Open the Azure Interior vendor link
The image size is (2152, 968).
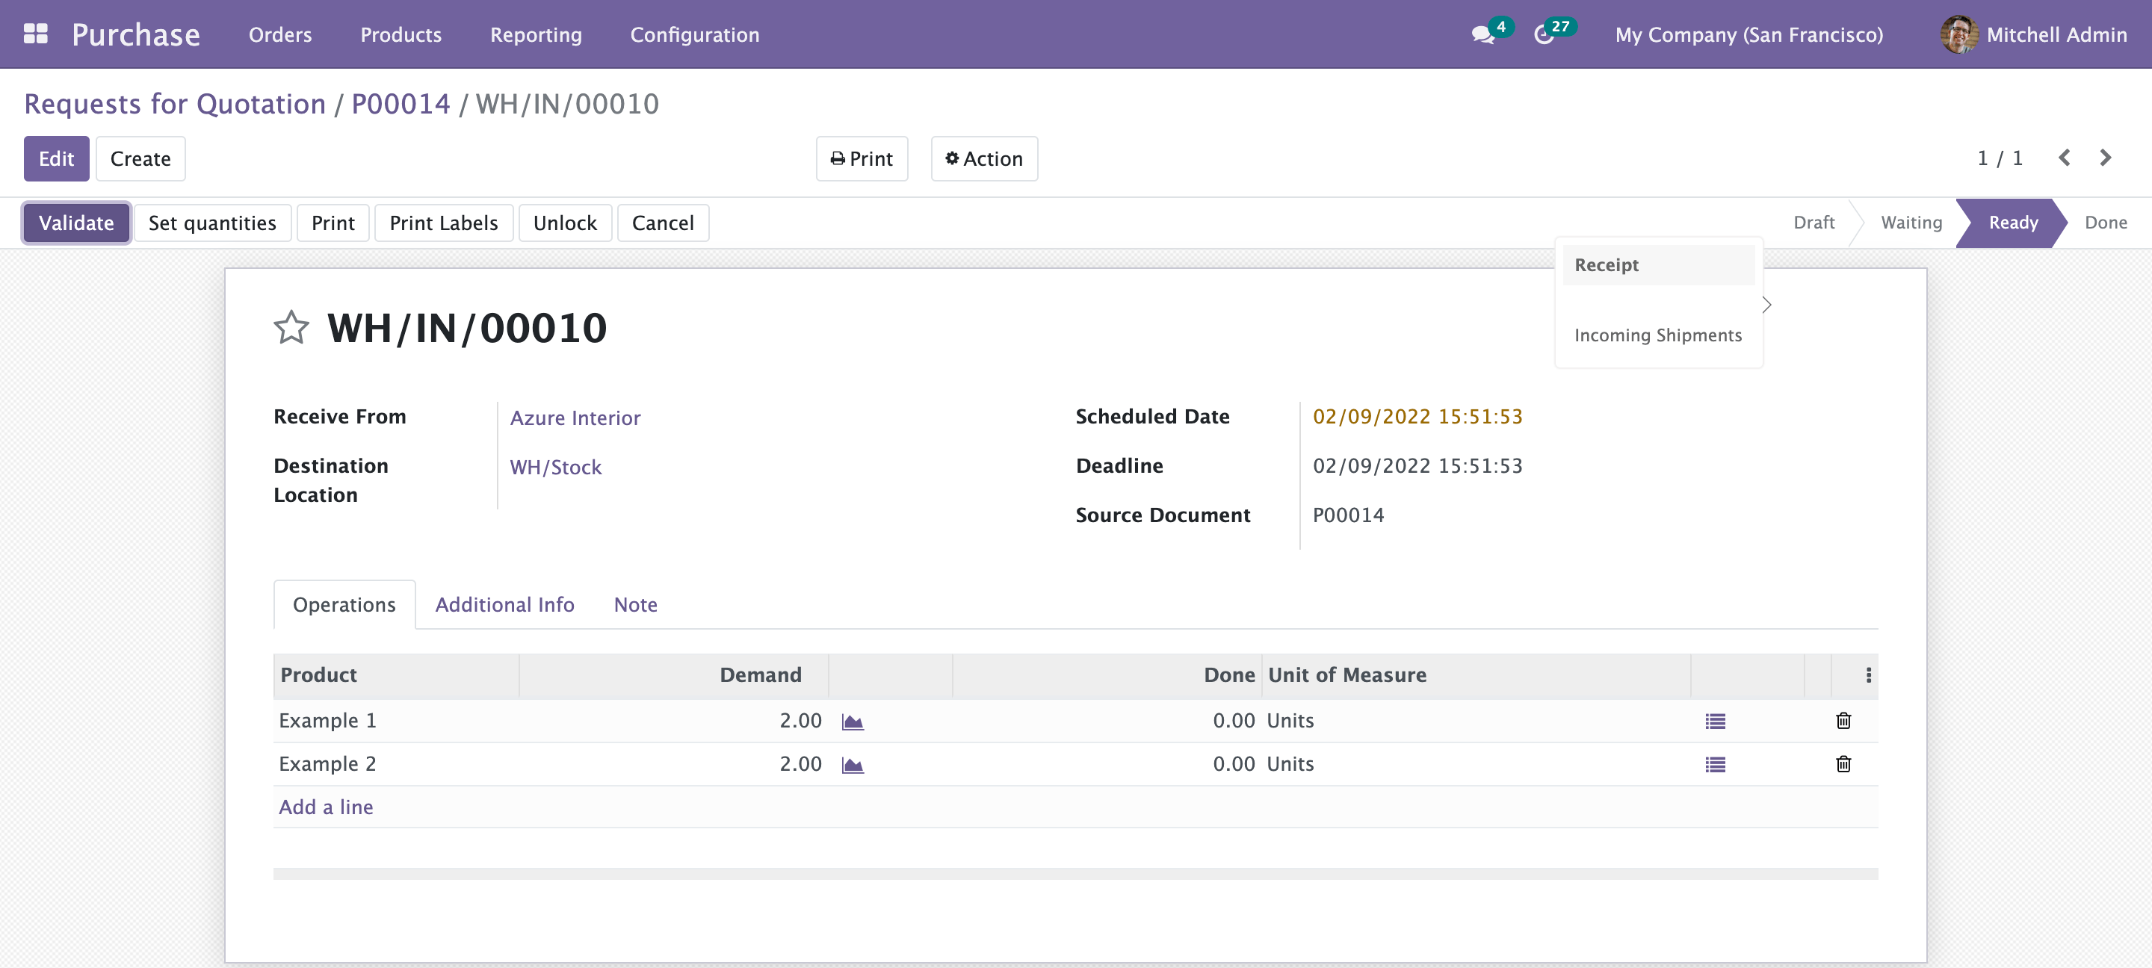coord(575,418)
